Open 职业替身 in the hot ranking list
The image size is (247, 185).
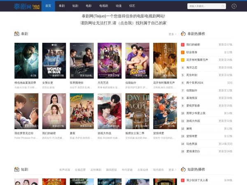coord(192,52)
